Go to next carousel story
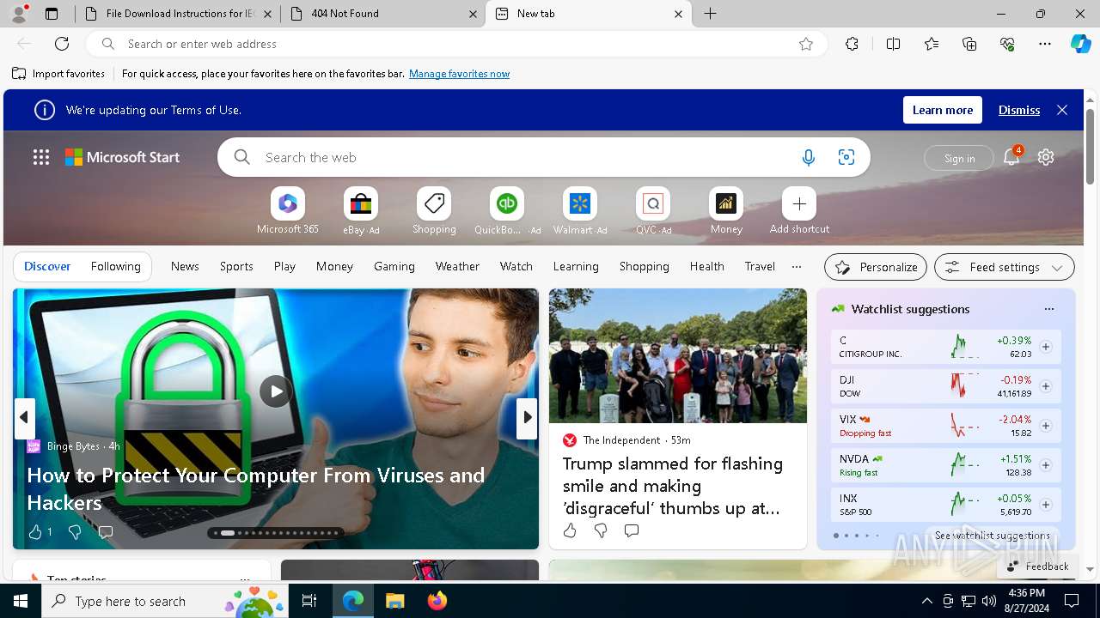 [x=527, y=418]
